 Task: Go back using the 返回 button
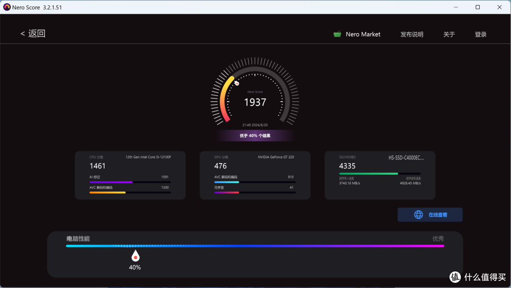33,34
